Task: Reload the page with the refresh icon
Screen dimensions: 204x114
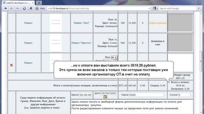Action: click(x=24, y=9)
